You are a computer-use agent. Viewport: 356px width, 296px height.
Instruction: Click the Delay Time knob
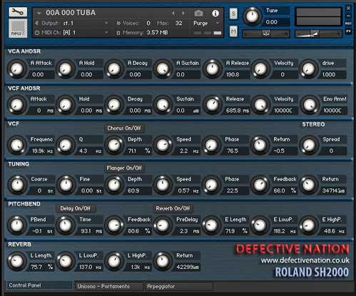tap(66, 225)
